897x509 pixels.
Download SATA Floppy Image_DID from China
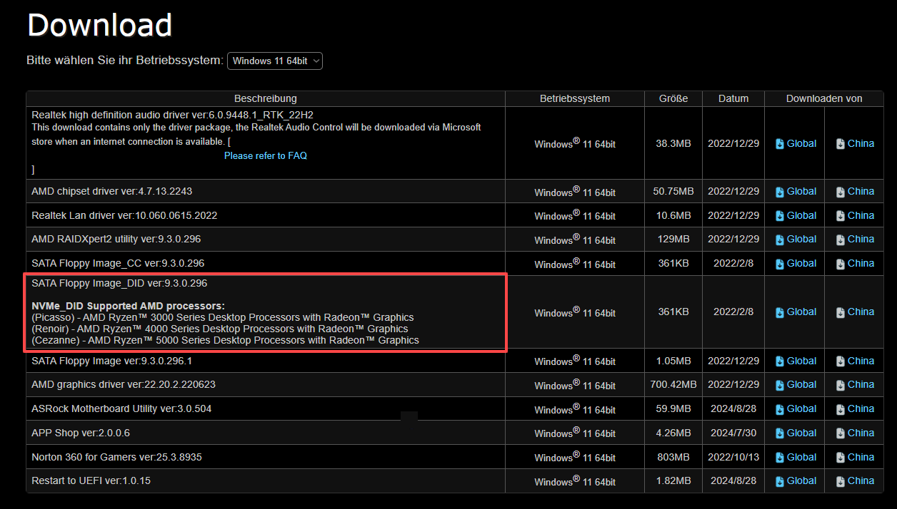(x=855, y=312)
